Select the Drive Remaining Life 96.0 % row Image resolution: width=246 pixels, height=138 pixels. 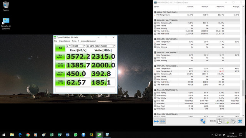point(197,23)
